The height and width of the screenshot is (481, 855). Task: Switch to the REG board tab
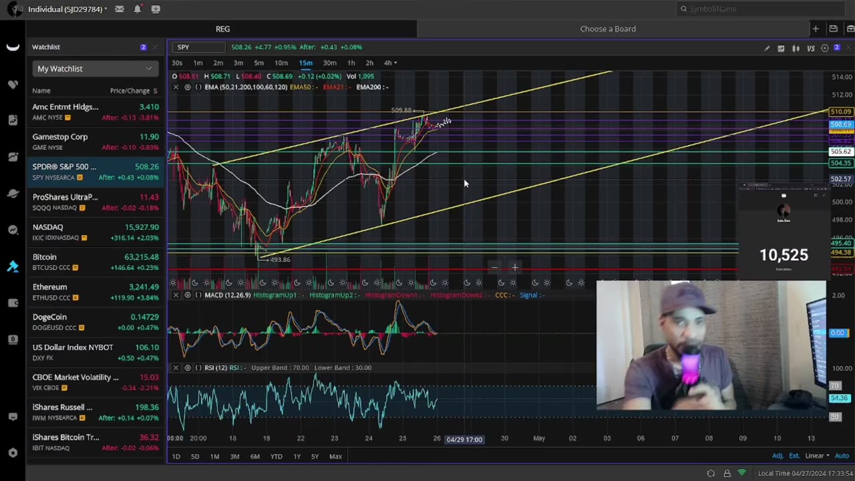click(222, 29)
